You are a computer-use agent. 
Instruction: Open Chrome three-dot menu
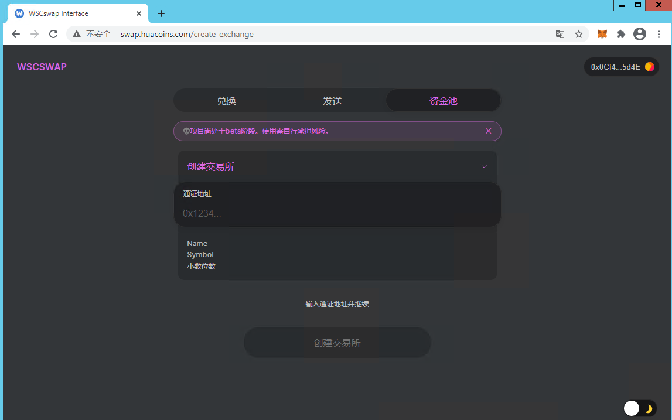659,35
